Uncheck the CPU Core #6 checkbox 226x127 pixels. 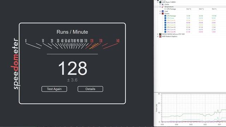pos(165,32)
